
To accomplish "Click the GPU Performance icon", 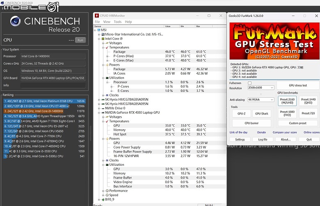I will 107,191.
